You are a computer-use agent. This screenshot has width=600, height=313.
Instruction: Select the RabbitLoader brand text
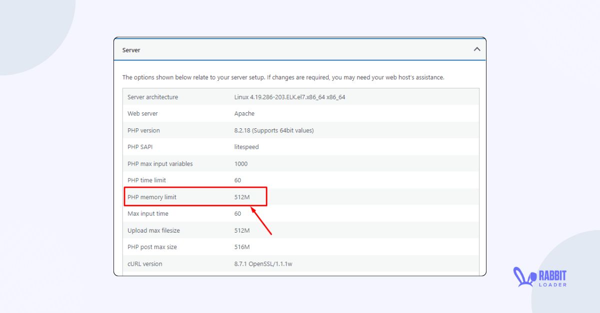(x=552, y=277)
